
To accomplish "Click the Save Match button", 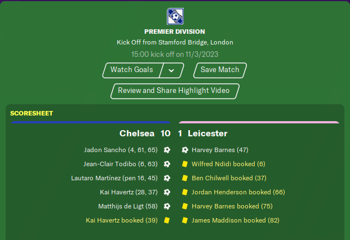I will pos(220,70).
